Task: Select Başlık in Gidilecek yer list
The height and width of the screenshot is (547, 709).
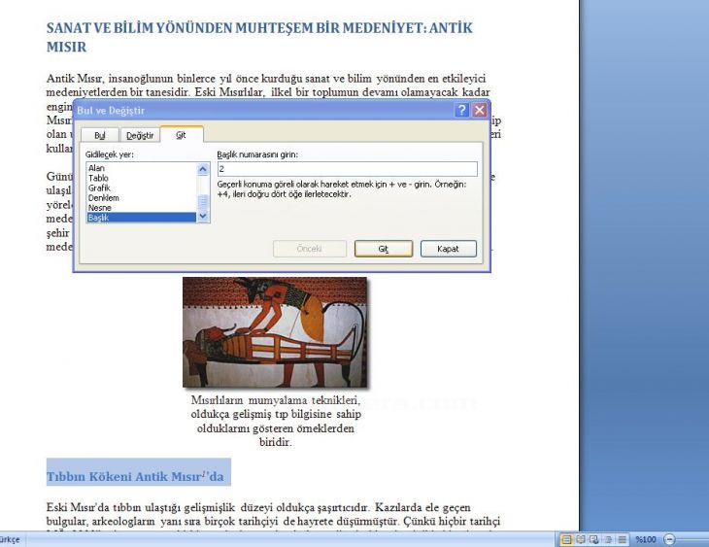Action: point(141,218)
